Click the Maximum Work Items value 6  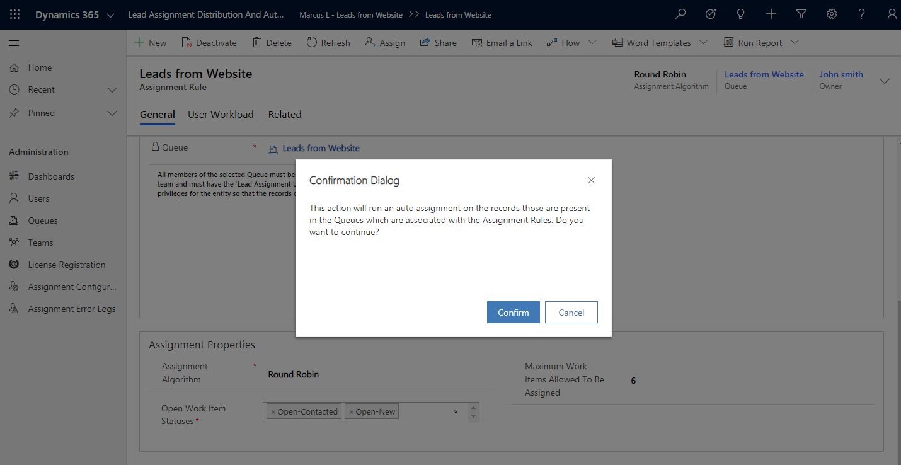click(633, 381)
